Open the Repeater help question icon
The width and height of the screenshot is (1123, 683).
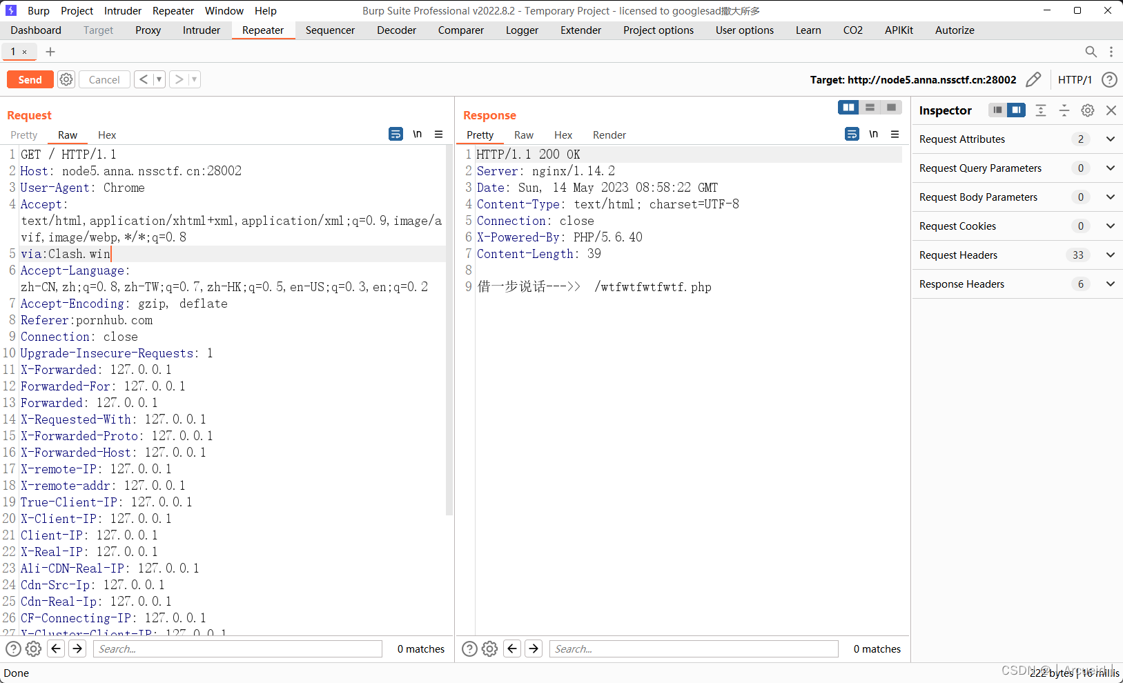[x=1109, y=79]
